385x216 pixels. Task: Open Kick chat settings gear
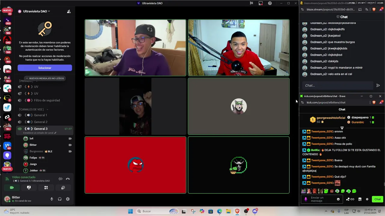(367, 199)
